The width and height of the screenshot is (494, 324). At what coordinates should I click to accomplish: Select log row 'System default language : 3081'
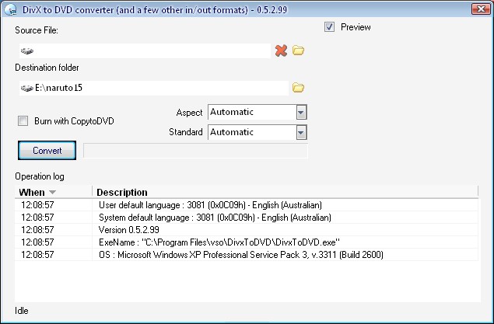pos(247,218)
